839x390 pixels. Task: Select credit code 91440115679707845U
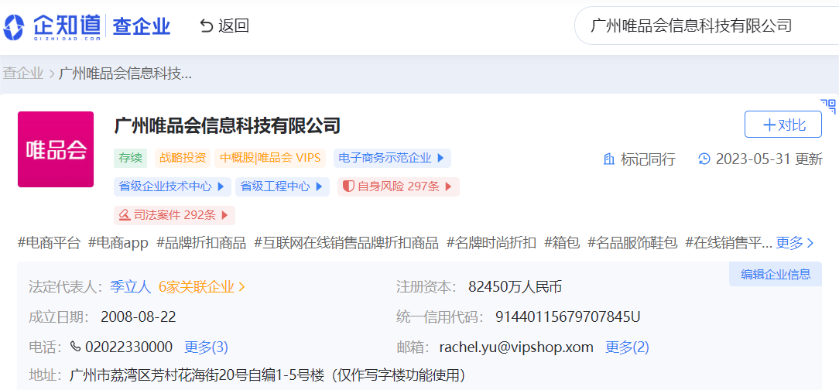pos(567,317)
